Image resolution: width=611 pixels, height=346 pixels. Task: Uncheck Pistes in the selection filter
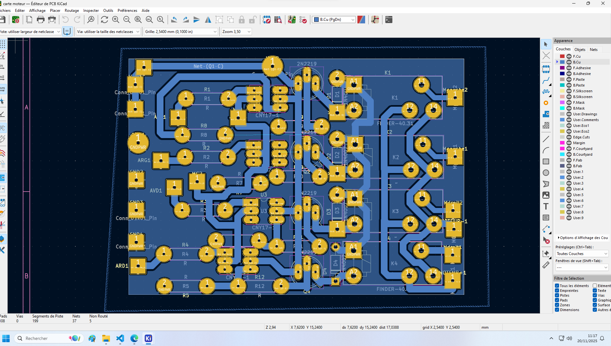[557, 295]
